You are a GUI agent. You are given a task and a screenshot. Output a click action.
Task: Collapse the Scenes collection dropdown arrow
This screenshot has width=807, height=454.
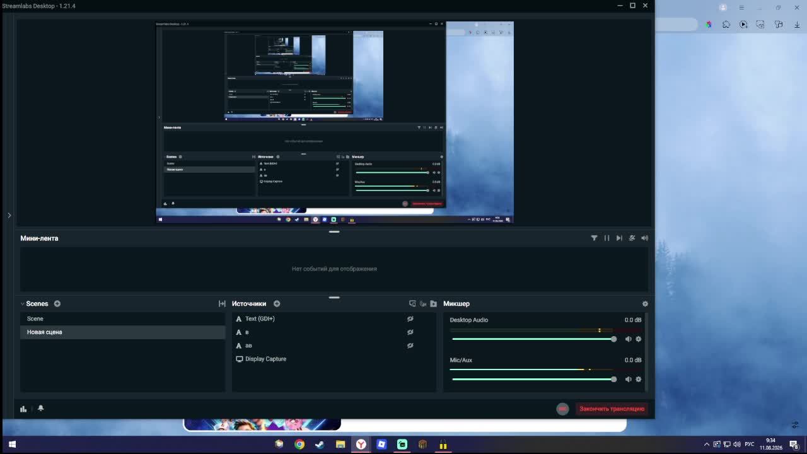click(22, 304)
